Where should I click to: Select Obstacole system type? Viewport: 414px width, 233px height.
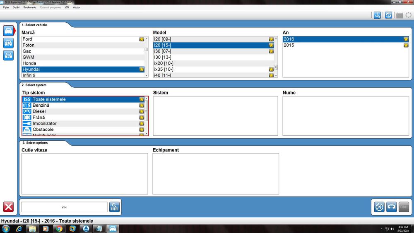coord(84,130)
